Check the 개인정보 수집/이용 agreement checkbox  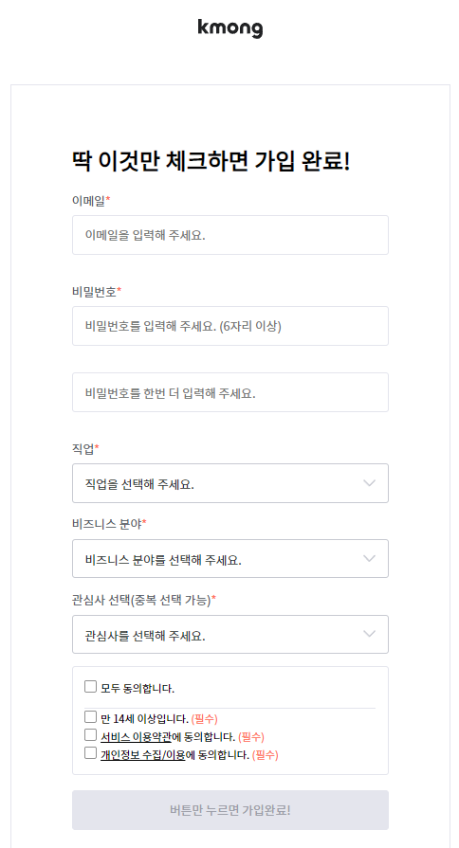pos(90,753)
